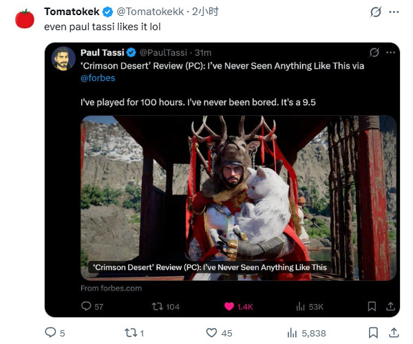Click Tomatokek's tomato profile avatar
The height and width of the screenshot is (344, 413).
[x=25, y=19]
